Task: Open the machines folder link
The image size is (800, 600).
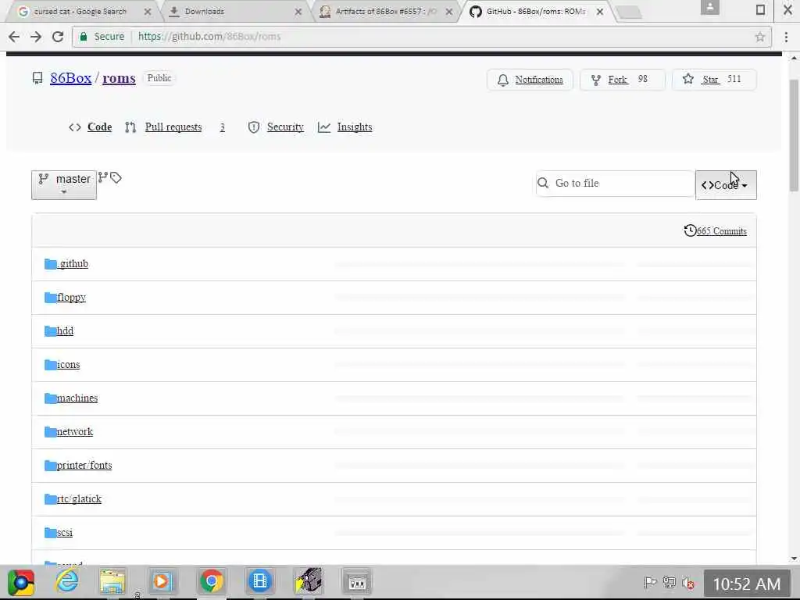Action: coord(77,398)
